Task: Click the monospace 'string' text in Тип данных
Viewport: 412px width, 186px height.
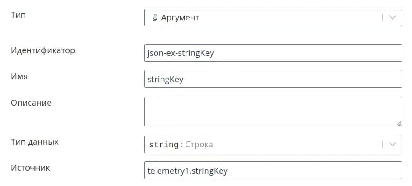Action: (164, 145)
